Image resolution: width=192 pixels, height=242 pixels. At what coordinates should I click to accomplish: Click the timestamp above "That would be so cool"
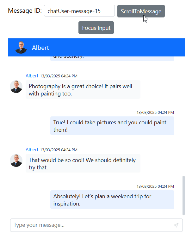click(x=59, y=150)
